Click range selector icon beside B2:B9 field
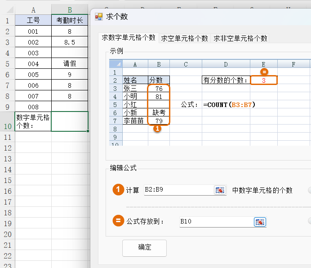The image size is (311, 268). (220, 190)
